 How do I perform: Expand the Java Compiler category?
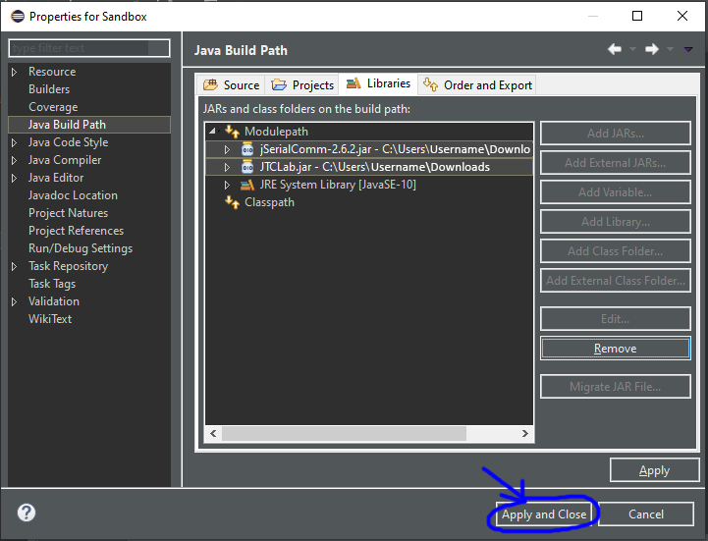point(14,160)
